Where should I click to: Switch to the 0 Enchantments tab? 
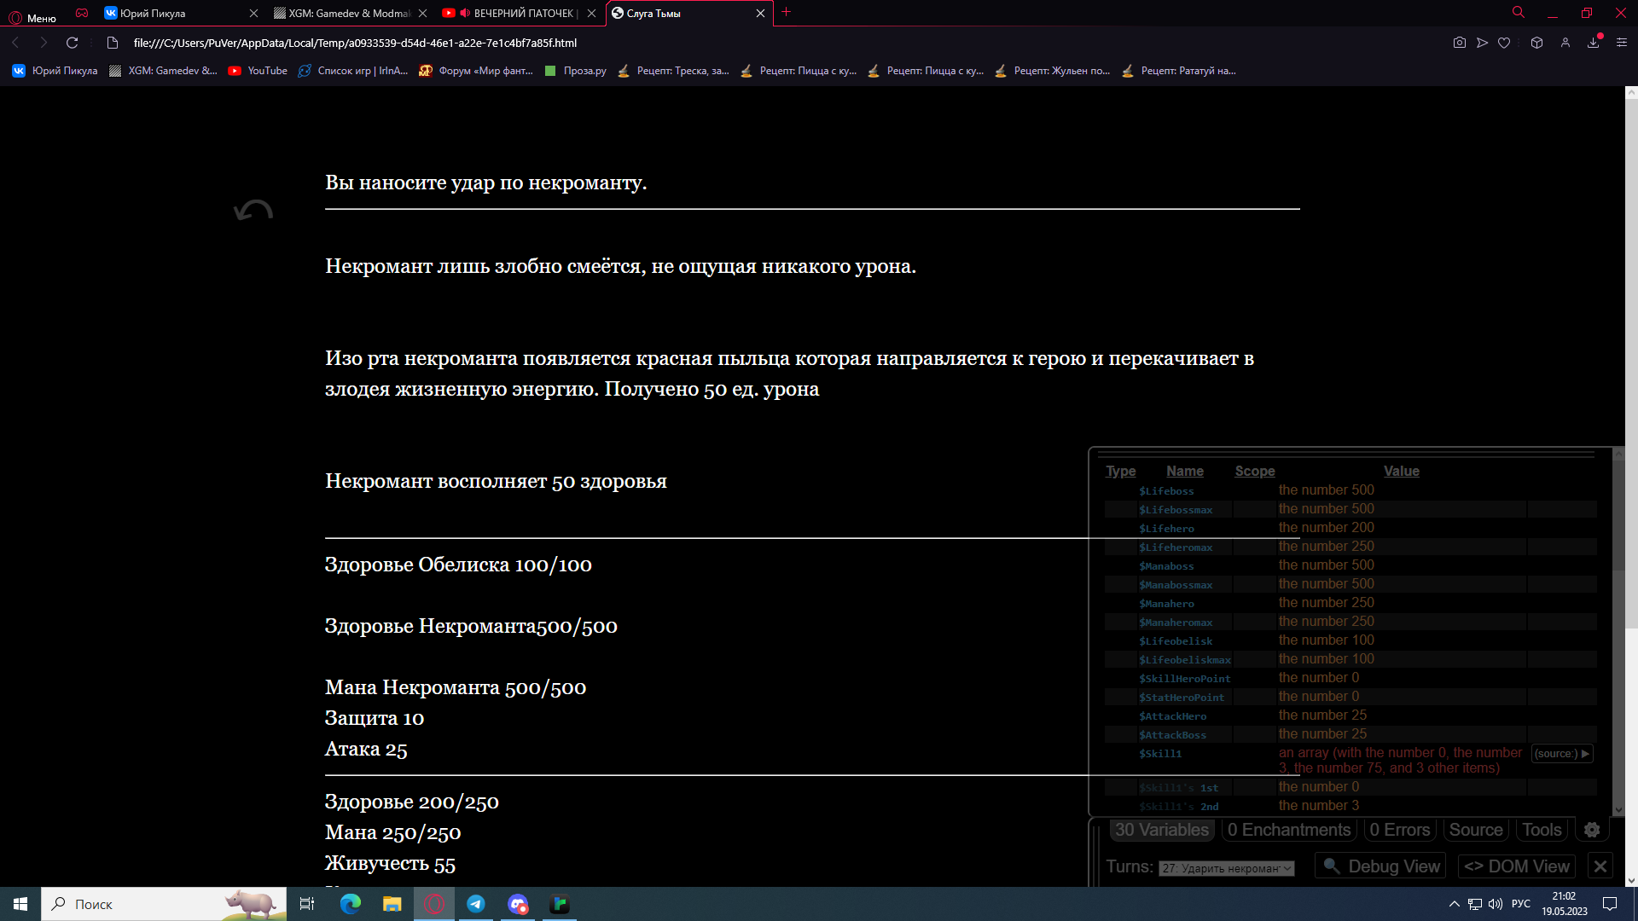tap(1288, 830)
